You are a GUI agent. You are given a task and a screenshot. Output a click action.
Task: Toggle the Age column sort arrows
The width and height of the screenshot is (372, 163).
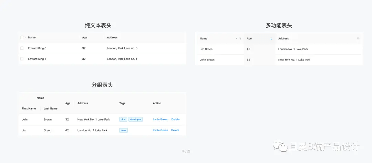pyautogui.click(x=271, y=39)
